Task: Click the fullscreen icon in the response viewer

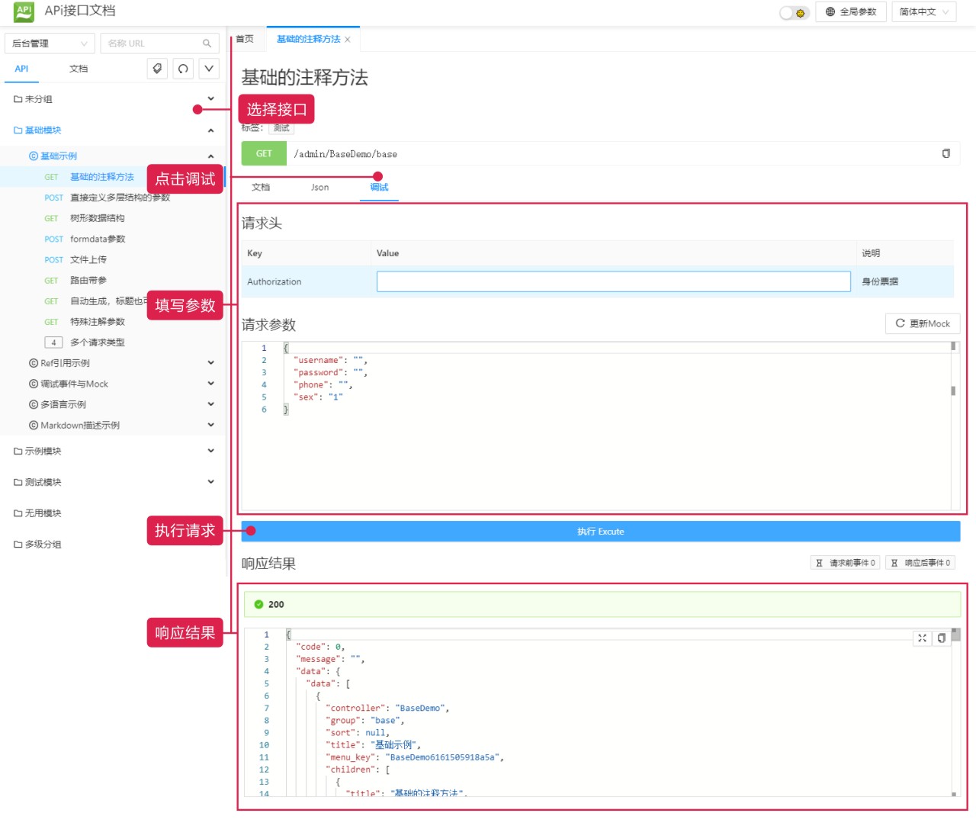Action: pos(922,638)
